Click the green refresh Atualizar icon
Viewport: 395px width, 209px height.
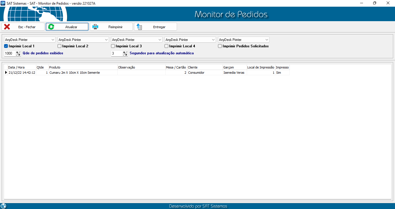tap(51, 27)
